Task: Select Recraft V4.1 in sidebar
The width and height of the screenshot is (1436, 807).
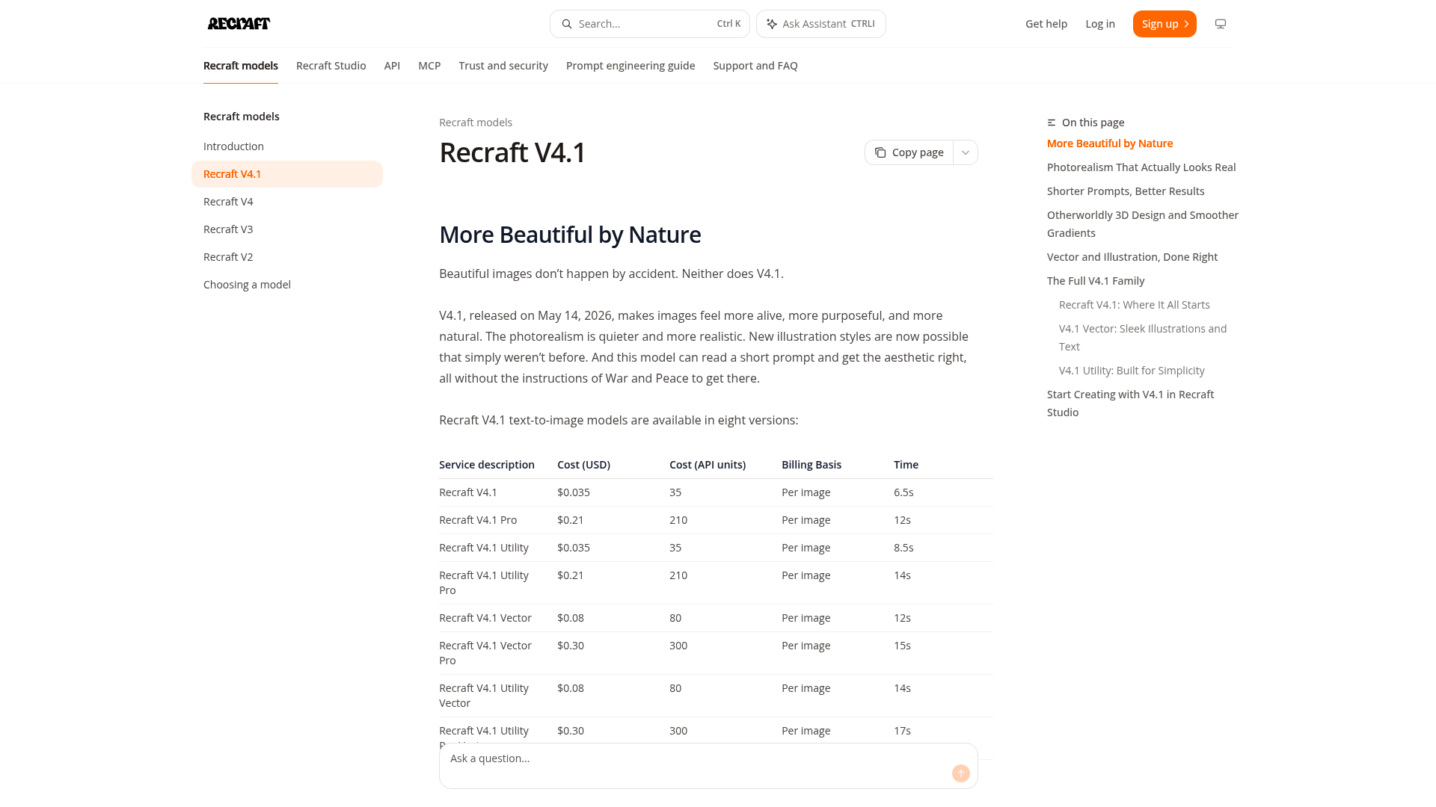Action: click(287, 174)
